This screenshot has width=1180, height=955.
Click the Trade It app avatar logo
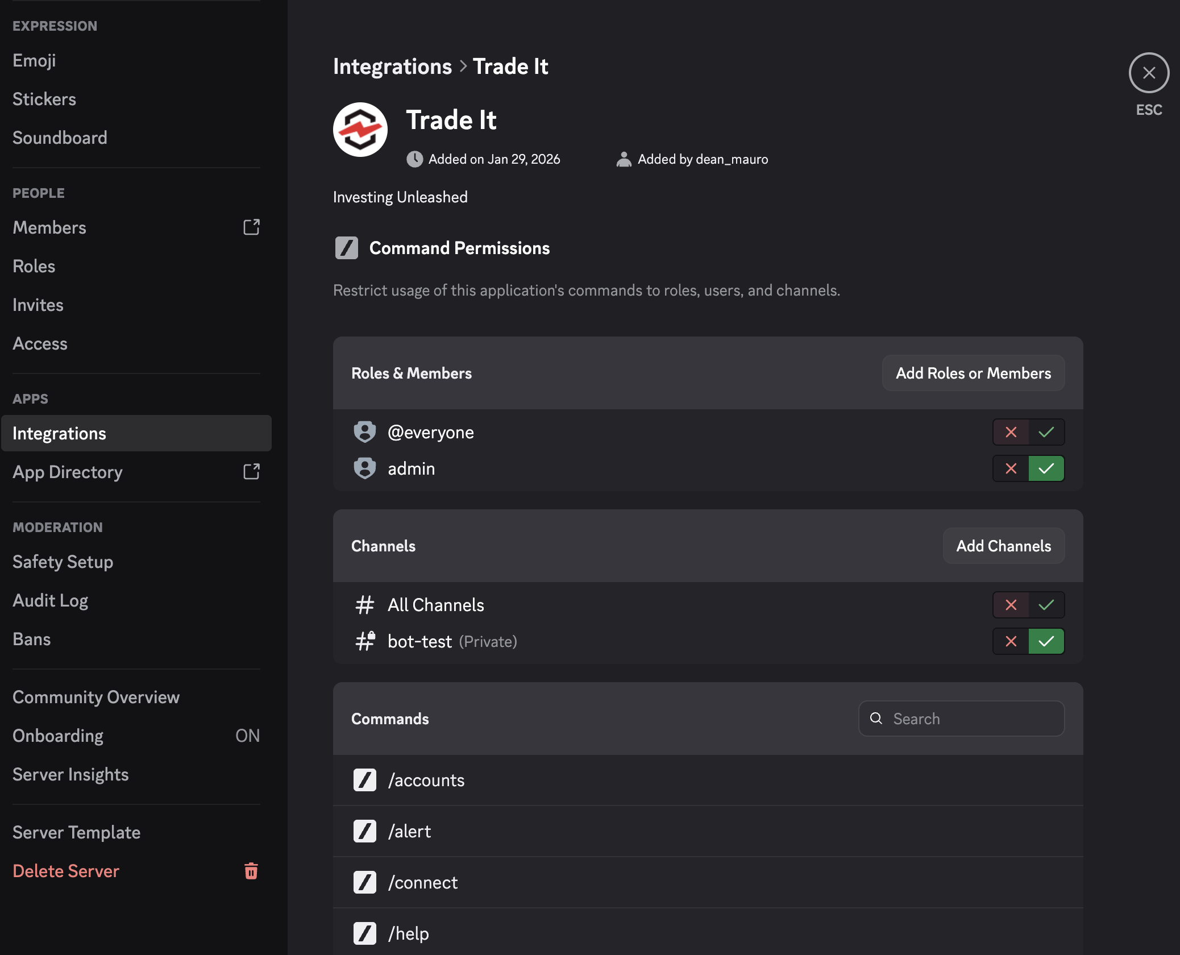[360, 130]
